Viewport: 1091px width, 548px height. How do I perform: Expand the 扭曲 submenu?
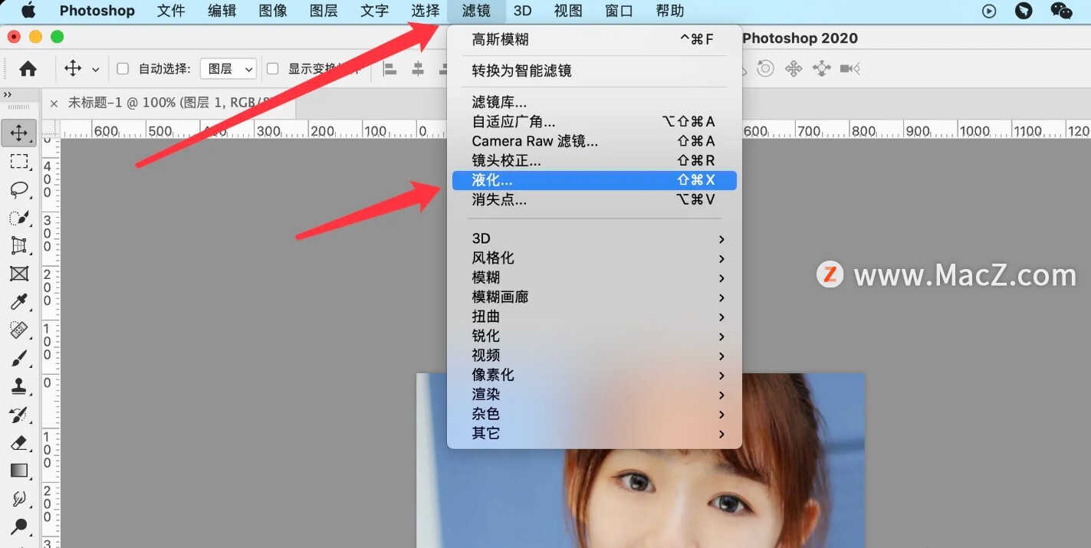[593, 317]
